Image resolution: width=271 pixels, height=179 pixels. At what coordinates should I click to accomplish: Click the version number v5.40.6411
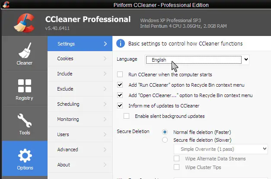pyautogui.click(x=57, y=28)
